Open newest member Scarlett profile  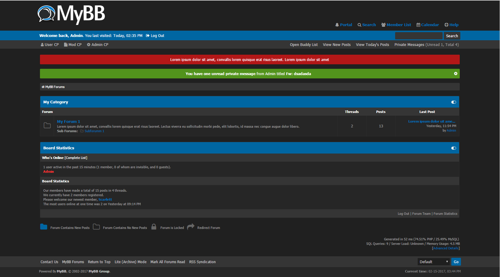105,199
